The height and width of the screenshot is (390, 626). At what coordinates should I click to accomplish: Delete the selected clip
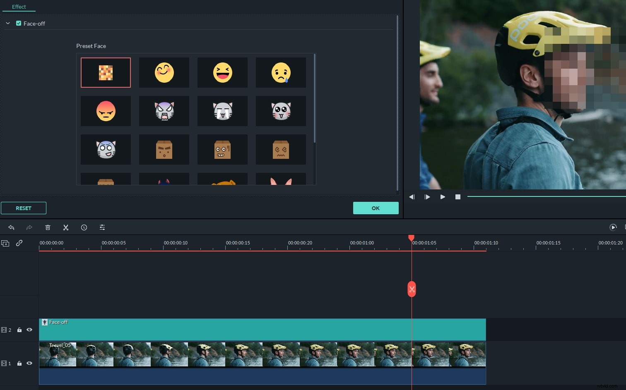(48, 227)
